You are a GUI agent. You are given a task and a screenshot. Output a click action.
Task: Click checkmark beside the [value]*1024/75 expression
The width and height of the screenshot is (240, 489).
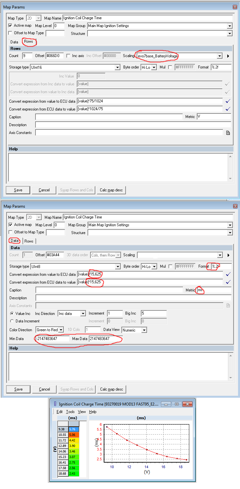tap(228, 109)
